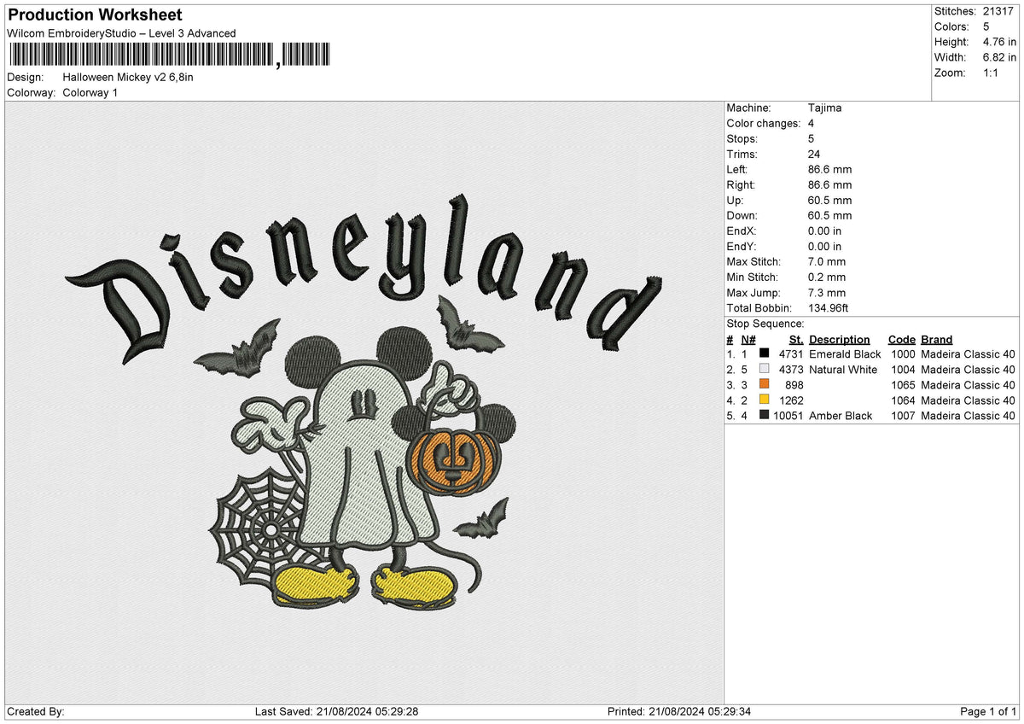Click the Height value '4.76 in'

[999, 42]
